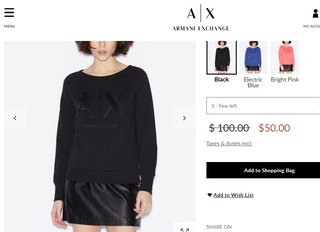Screen dimensions: 320x232
Task: Open Taxes & duties excl. link
Action: tap(229, 144)
